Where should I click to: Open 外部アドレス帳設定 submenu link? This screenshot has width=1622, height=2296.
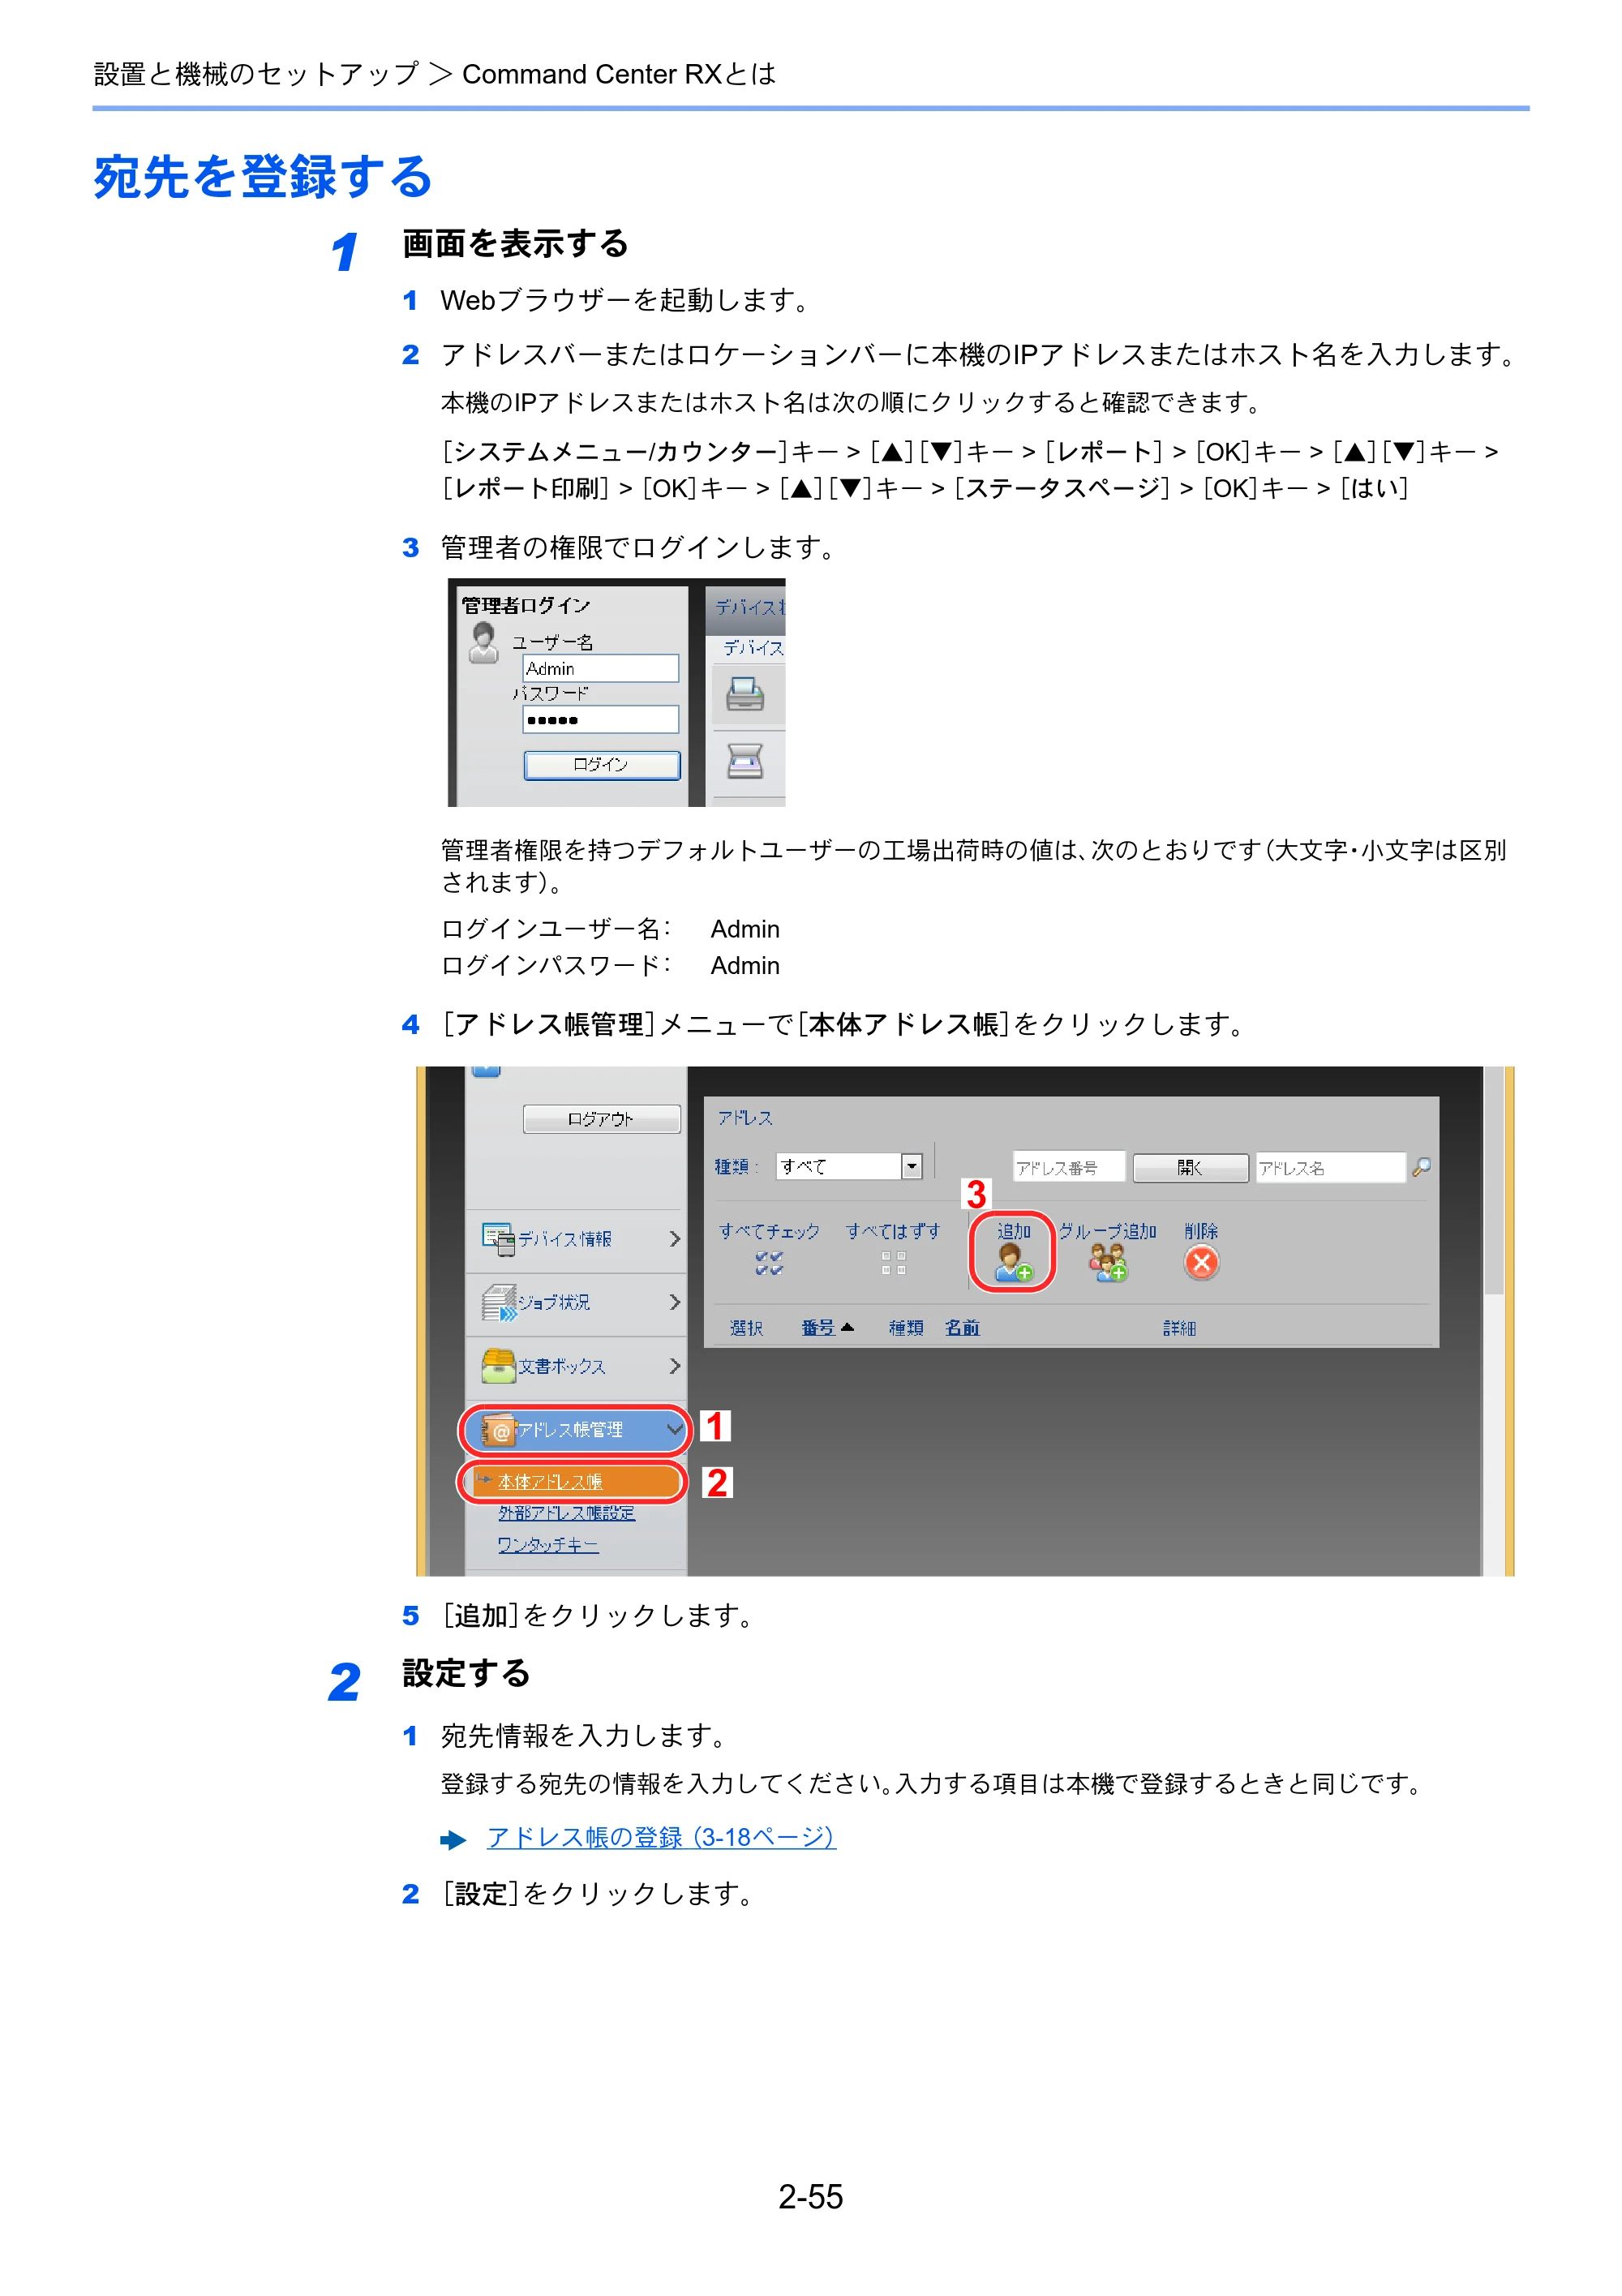[x=567, y=1513]
